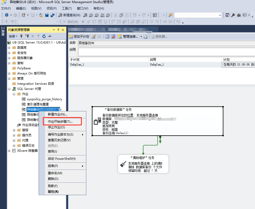Select the syspolicy_purge_history job

[x=44, y=99]
